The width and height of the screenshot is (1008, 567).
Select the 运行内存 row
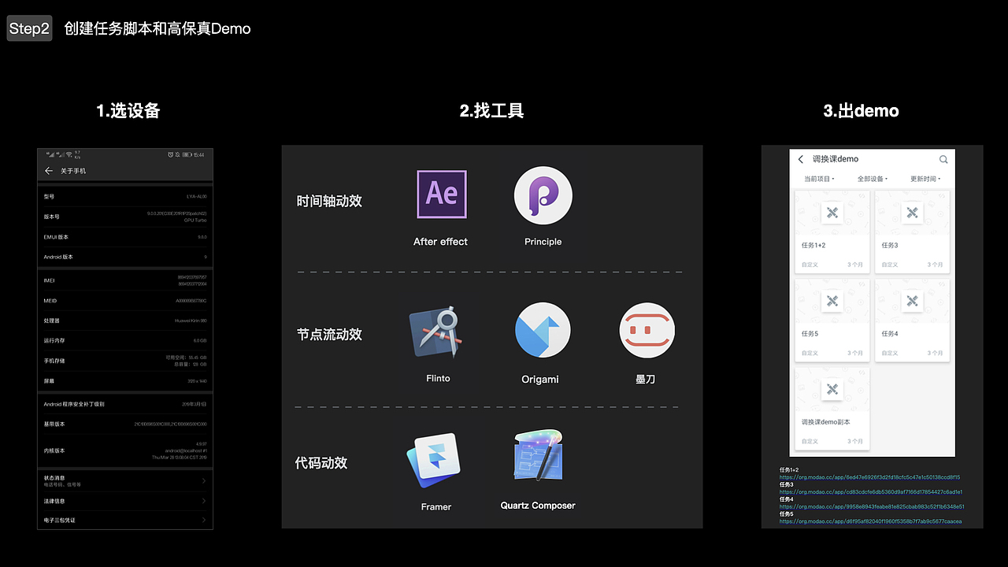125,340
